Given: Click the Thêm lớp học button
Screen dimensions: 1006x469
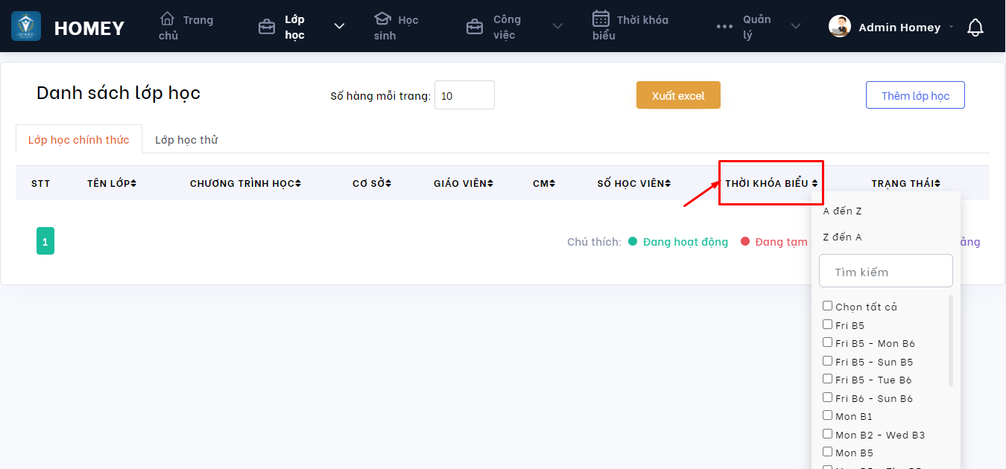Looking at the screenshot, I should coord(915,95).
